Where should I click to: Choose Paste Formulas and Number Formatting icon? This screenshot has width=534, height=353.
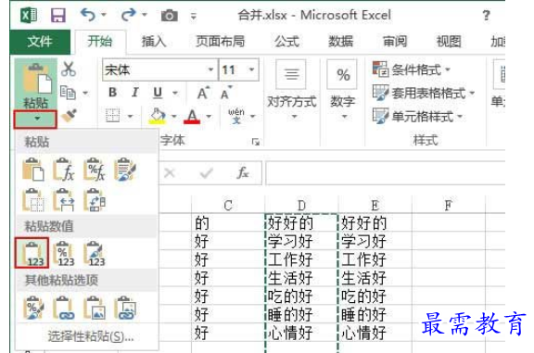pos(95,170)
